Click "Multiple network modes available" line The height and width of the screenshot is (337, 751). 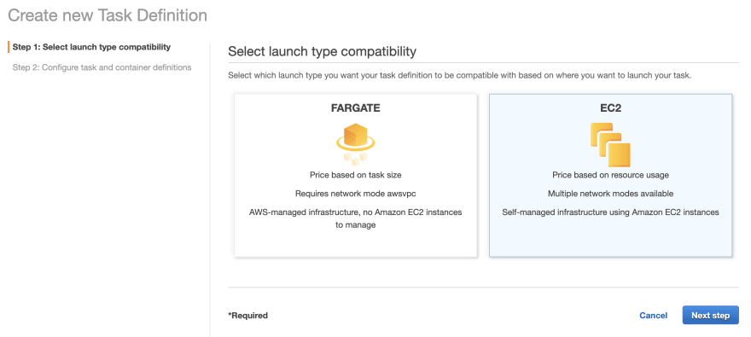click(610, 194)
